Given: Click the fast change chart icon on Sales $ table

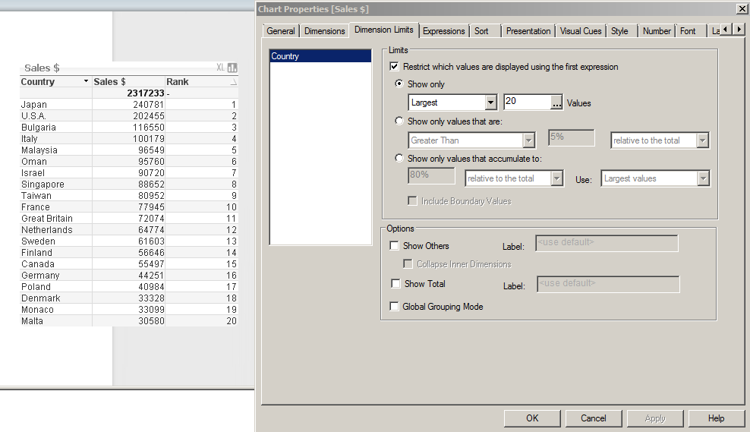Looking at the screenshot, I should (x=232, y=68).
